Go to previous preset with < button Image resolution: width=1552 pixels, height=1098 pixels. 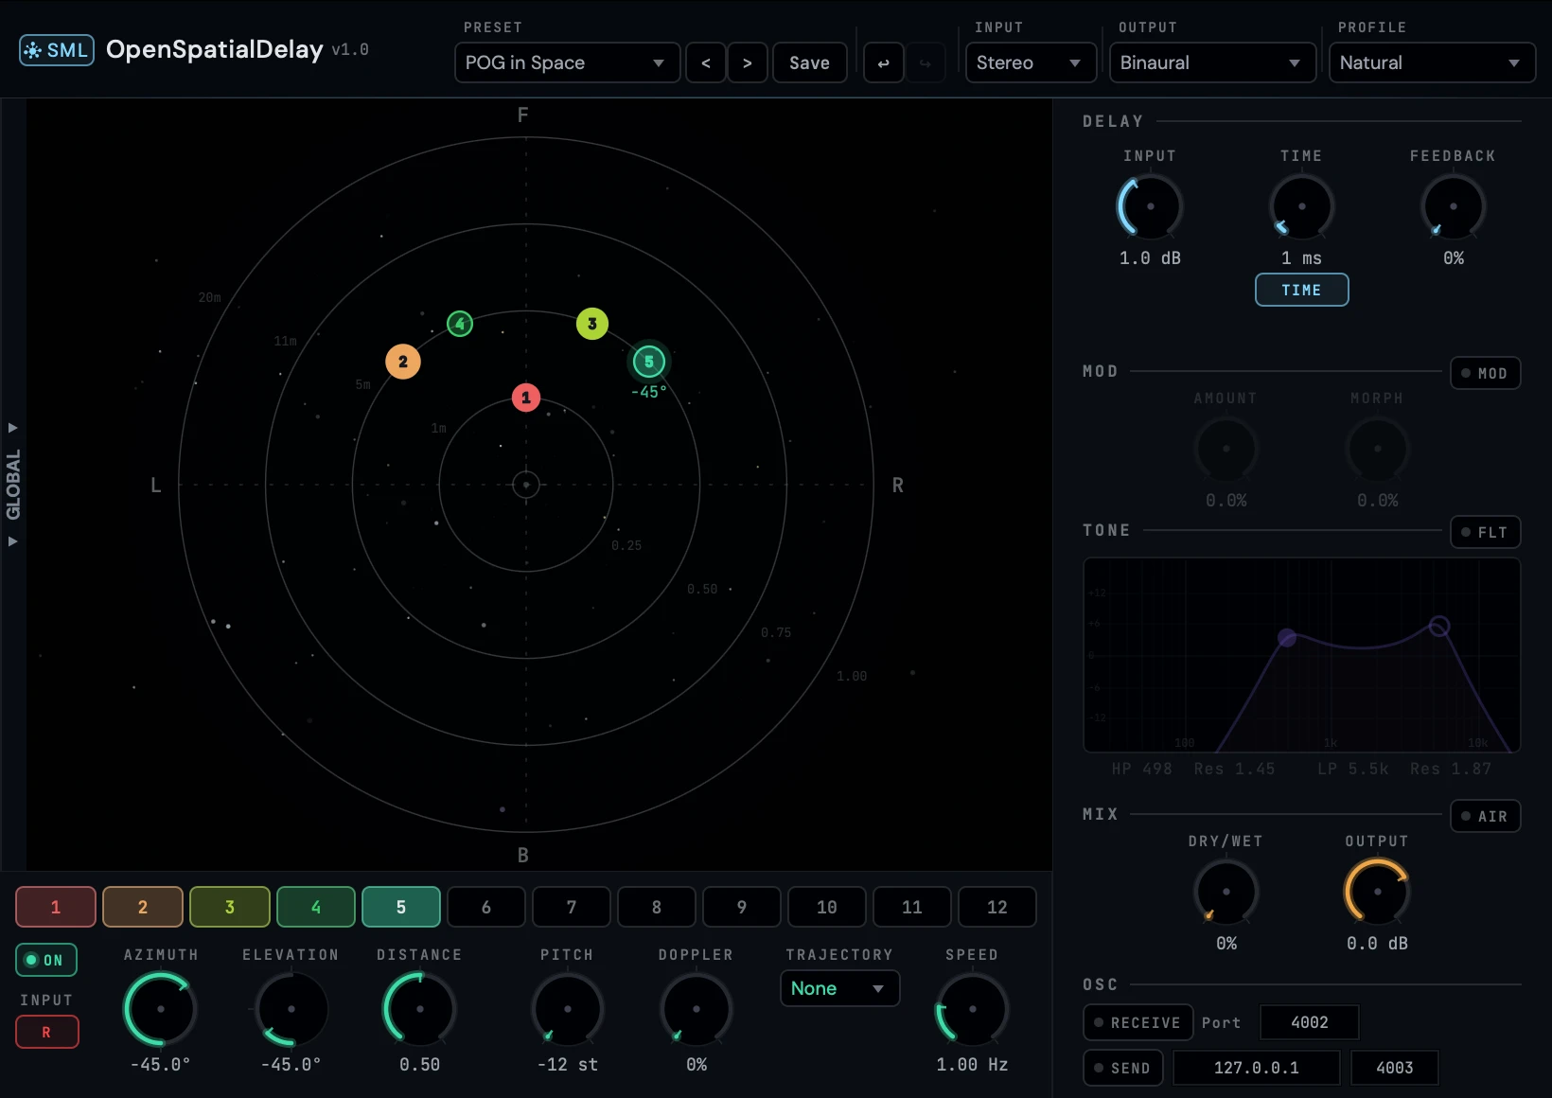tap(706, 62)
